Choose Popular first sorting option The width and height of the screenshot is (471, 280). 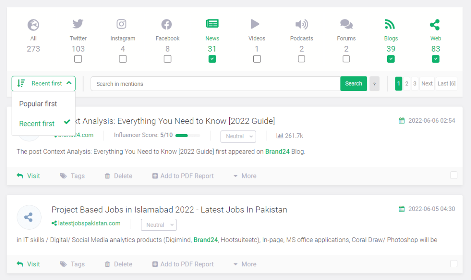[x=38, y=104]
